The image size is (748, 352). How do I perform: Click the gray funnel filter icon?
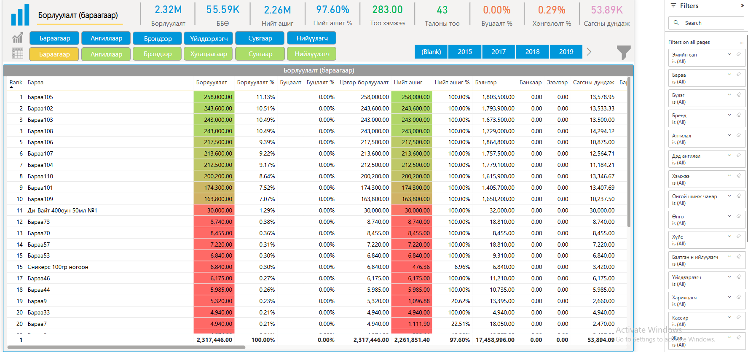(x=623, y=52)
